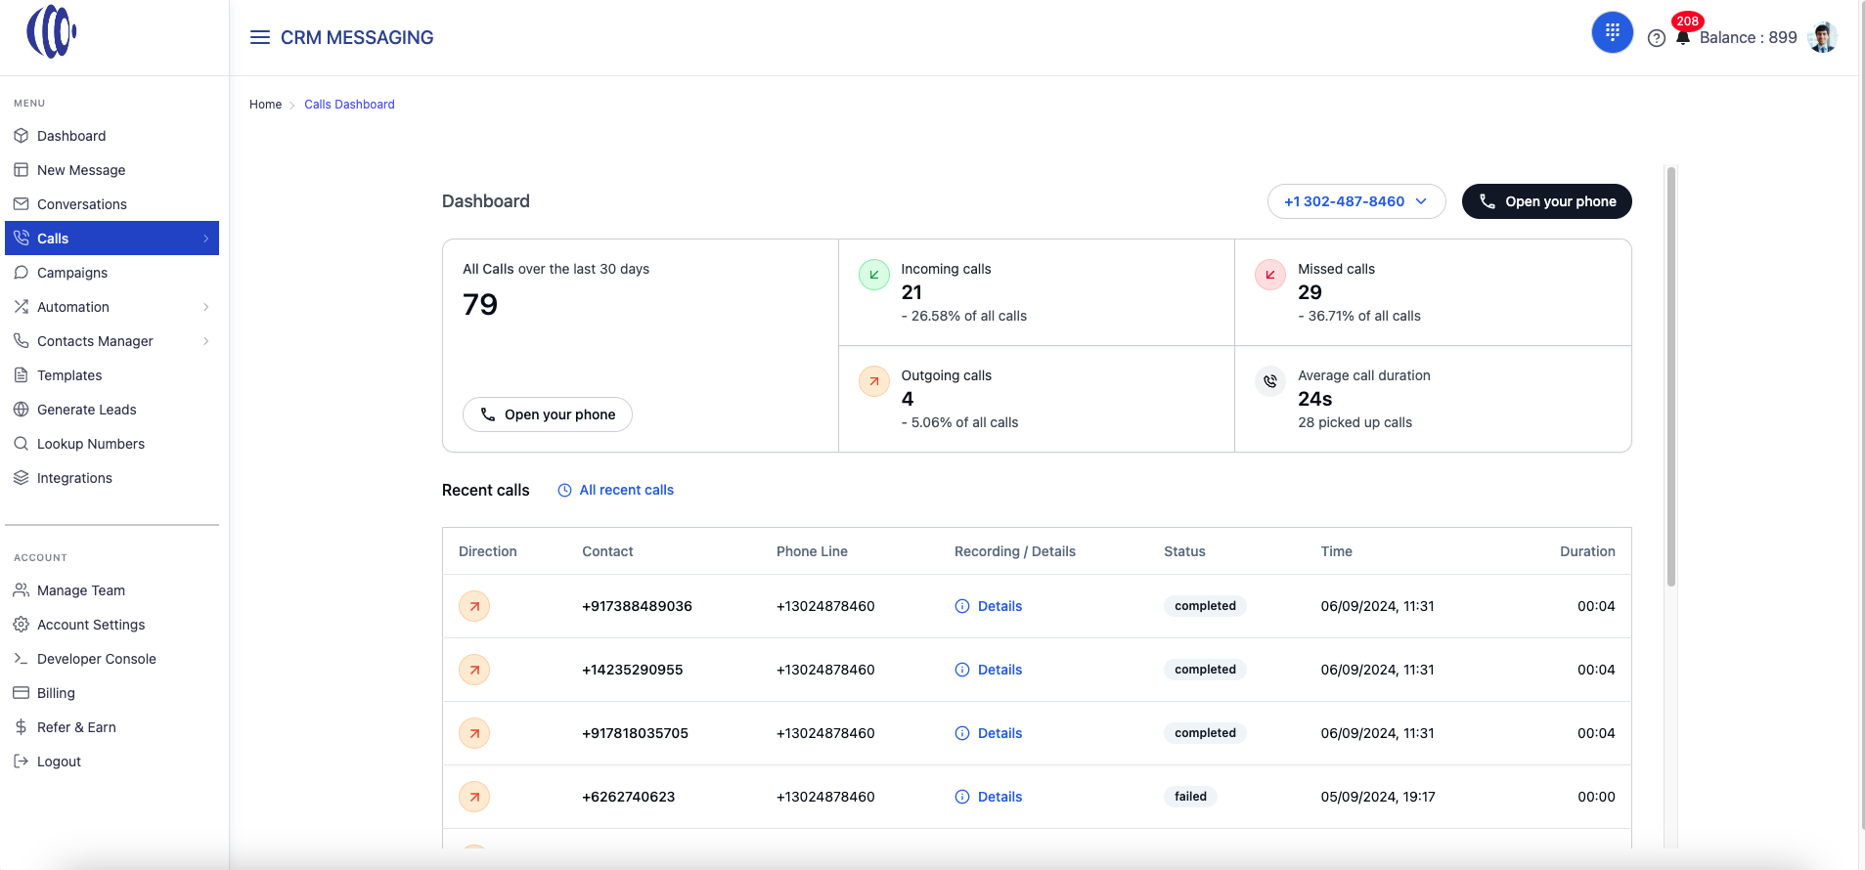Click outgoing direction icon for +917818035705
Screen dimensions: 1865x870
click(474, 733)
